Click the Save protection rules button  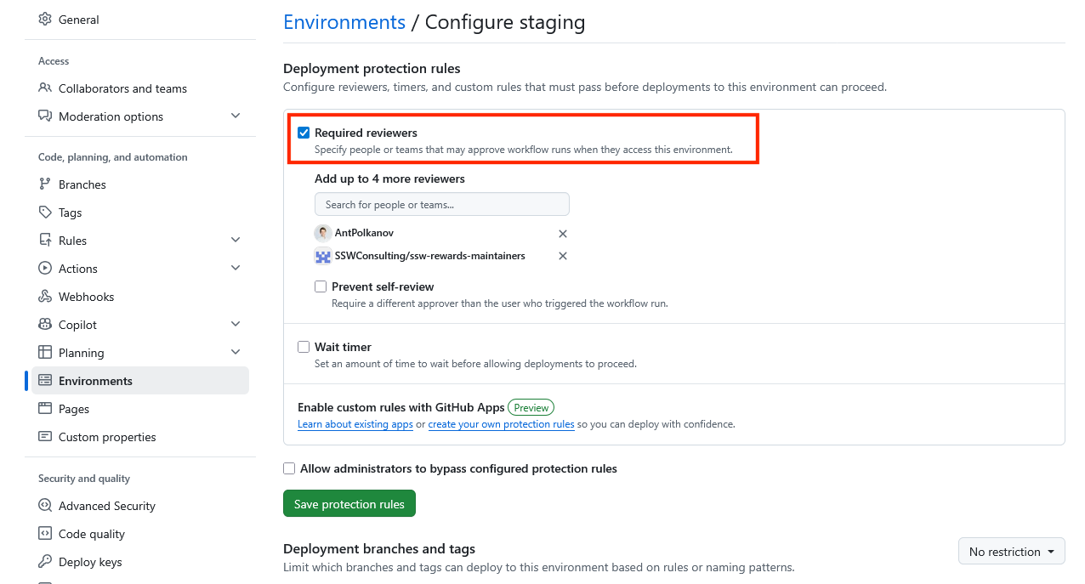tap(349, 504)
